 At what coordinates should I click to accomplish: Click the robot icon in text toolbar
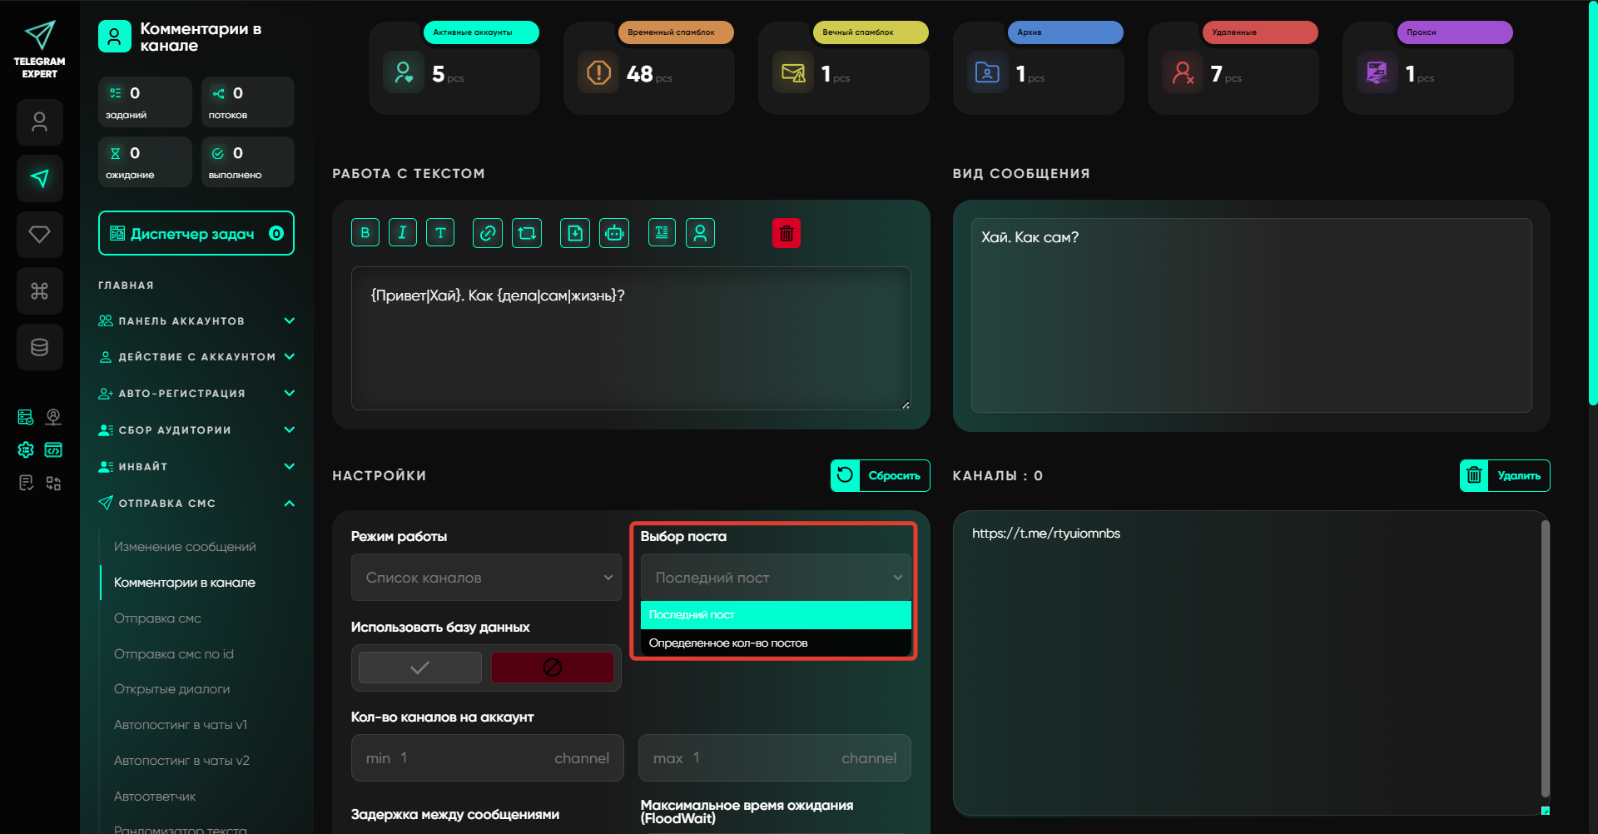[614, 233]
